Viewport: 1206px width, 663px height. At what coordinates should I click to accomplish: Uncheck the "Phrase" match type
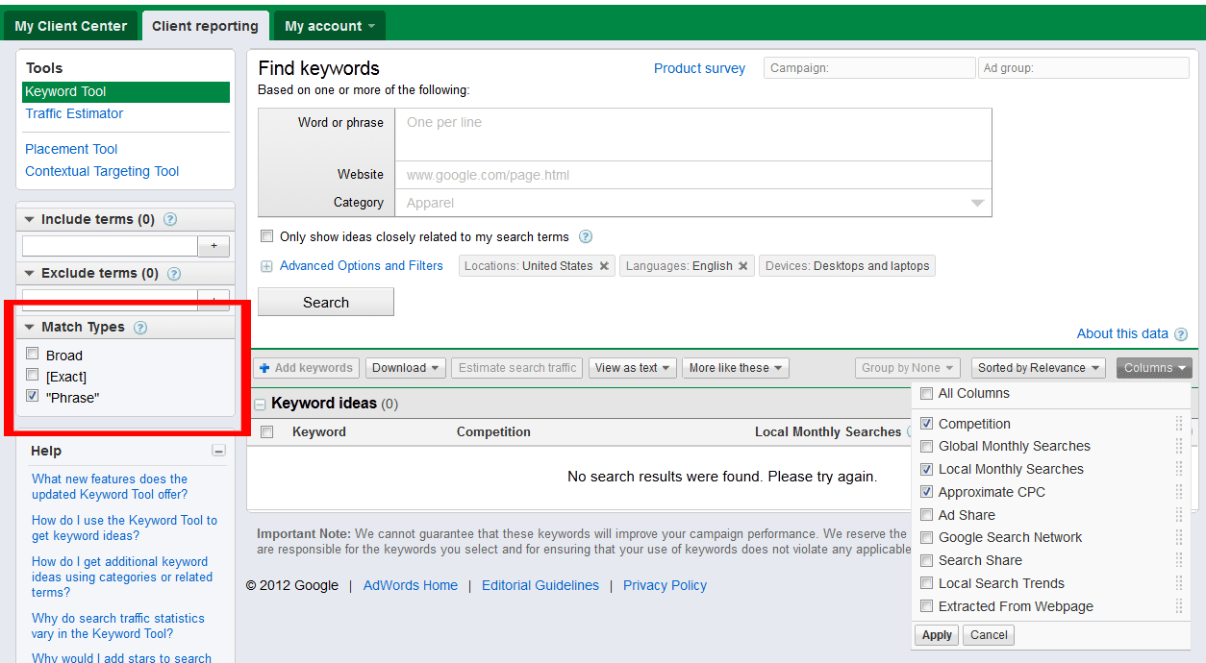[x=33, y=396]
